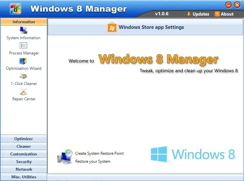Expand the About dropdown arrow
The width and height of the screenshot is (244, 181).
pos(237,14)
